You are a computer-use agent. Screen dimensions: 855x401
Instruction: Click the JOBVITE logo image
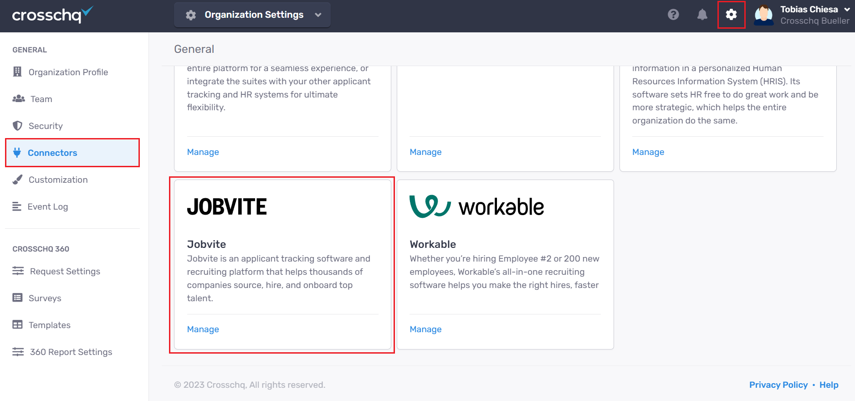click(227, 207)
